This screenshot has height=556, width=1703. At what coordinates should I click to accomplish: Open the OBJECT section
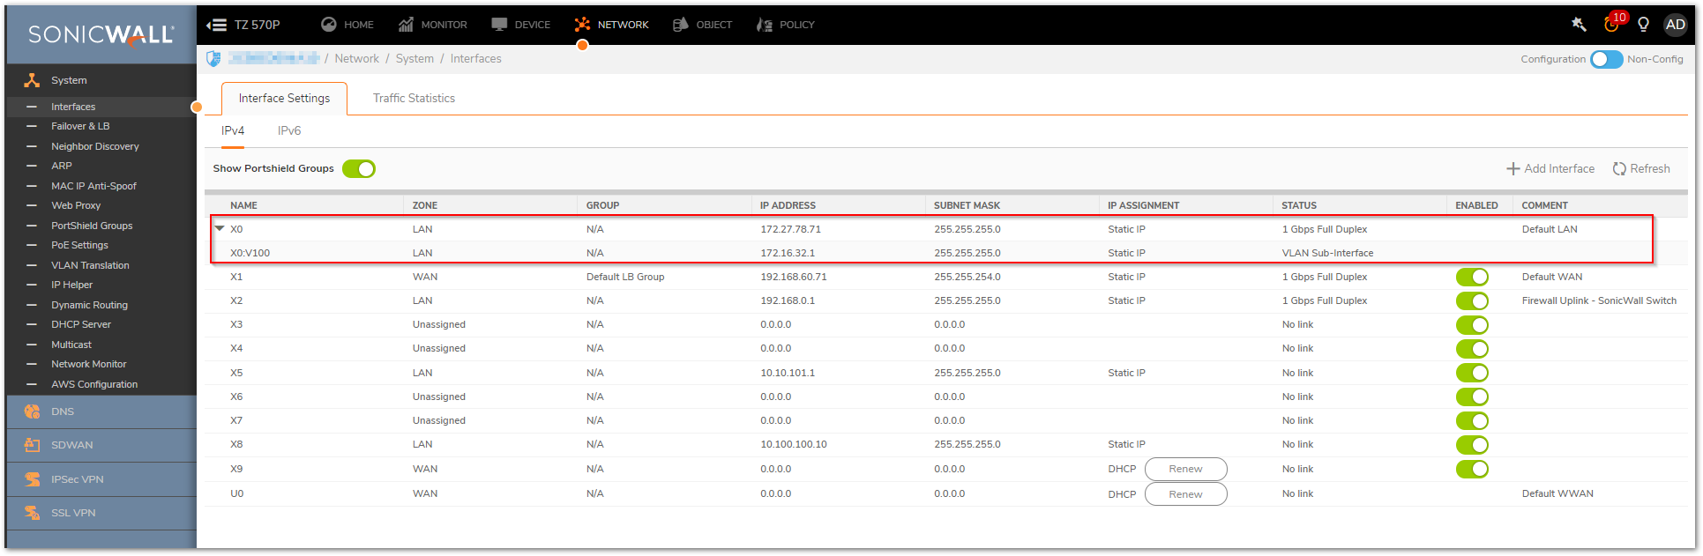click(702, 25)
